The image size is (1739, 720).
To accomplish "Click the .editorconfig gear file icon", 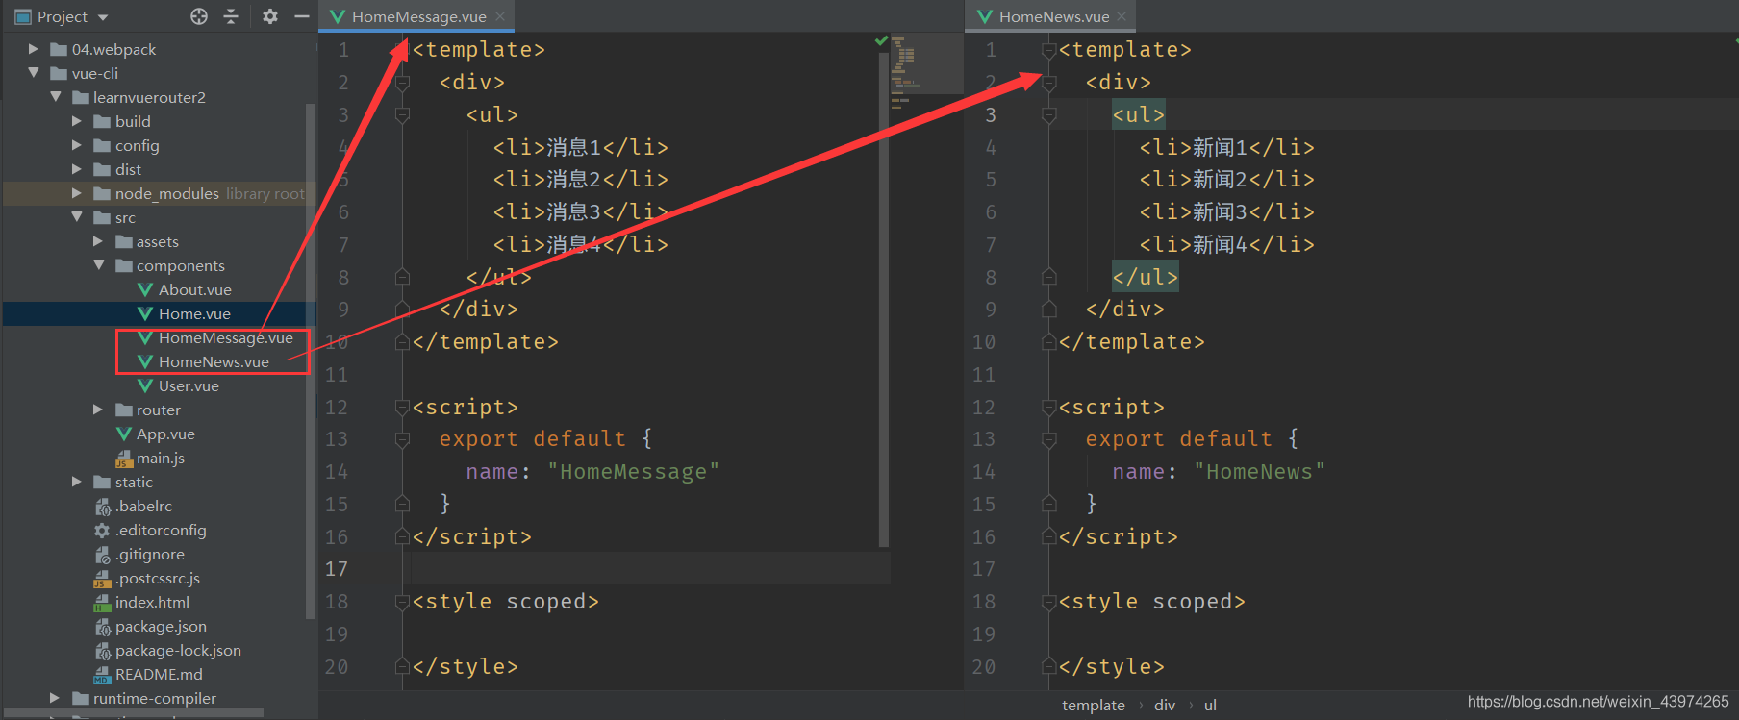I will pos(102,531).
